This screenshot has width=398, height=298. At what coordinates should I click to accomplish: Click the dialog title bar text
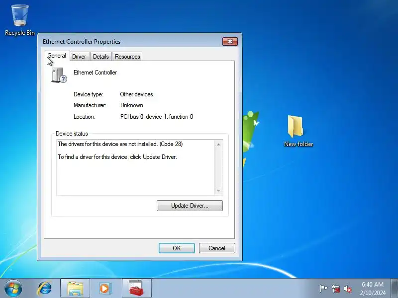click(x=82, y=42)
